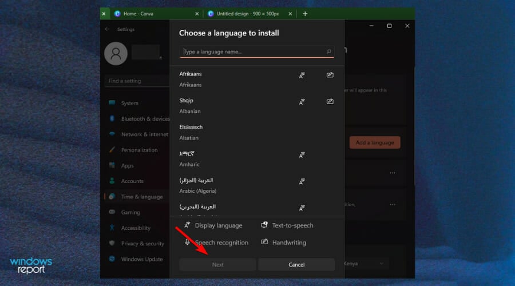Viewport: 515px width, 286px height.
Task: Click the user profile avatar
Action: point(116,54)
